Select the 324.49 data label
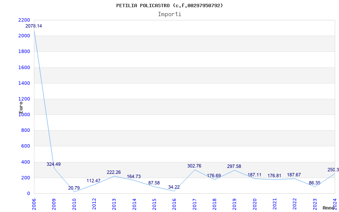Viewport: 339px width, 212px height. click(x=54, y=164)
